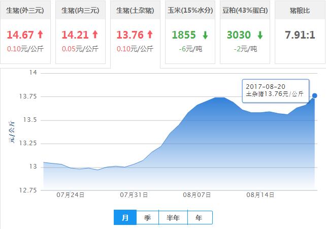The height and width of the screenshot is (229, 326).
Task: Click the 08月14日 axis label
Action: pyautogui.click(x=260, y=195)
